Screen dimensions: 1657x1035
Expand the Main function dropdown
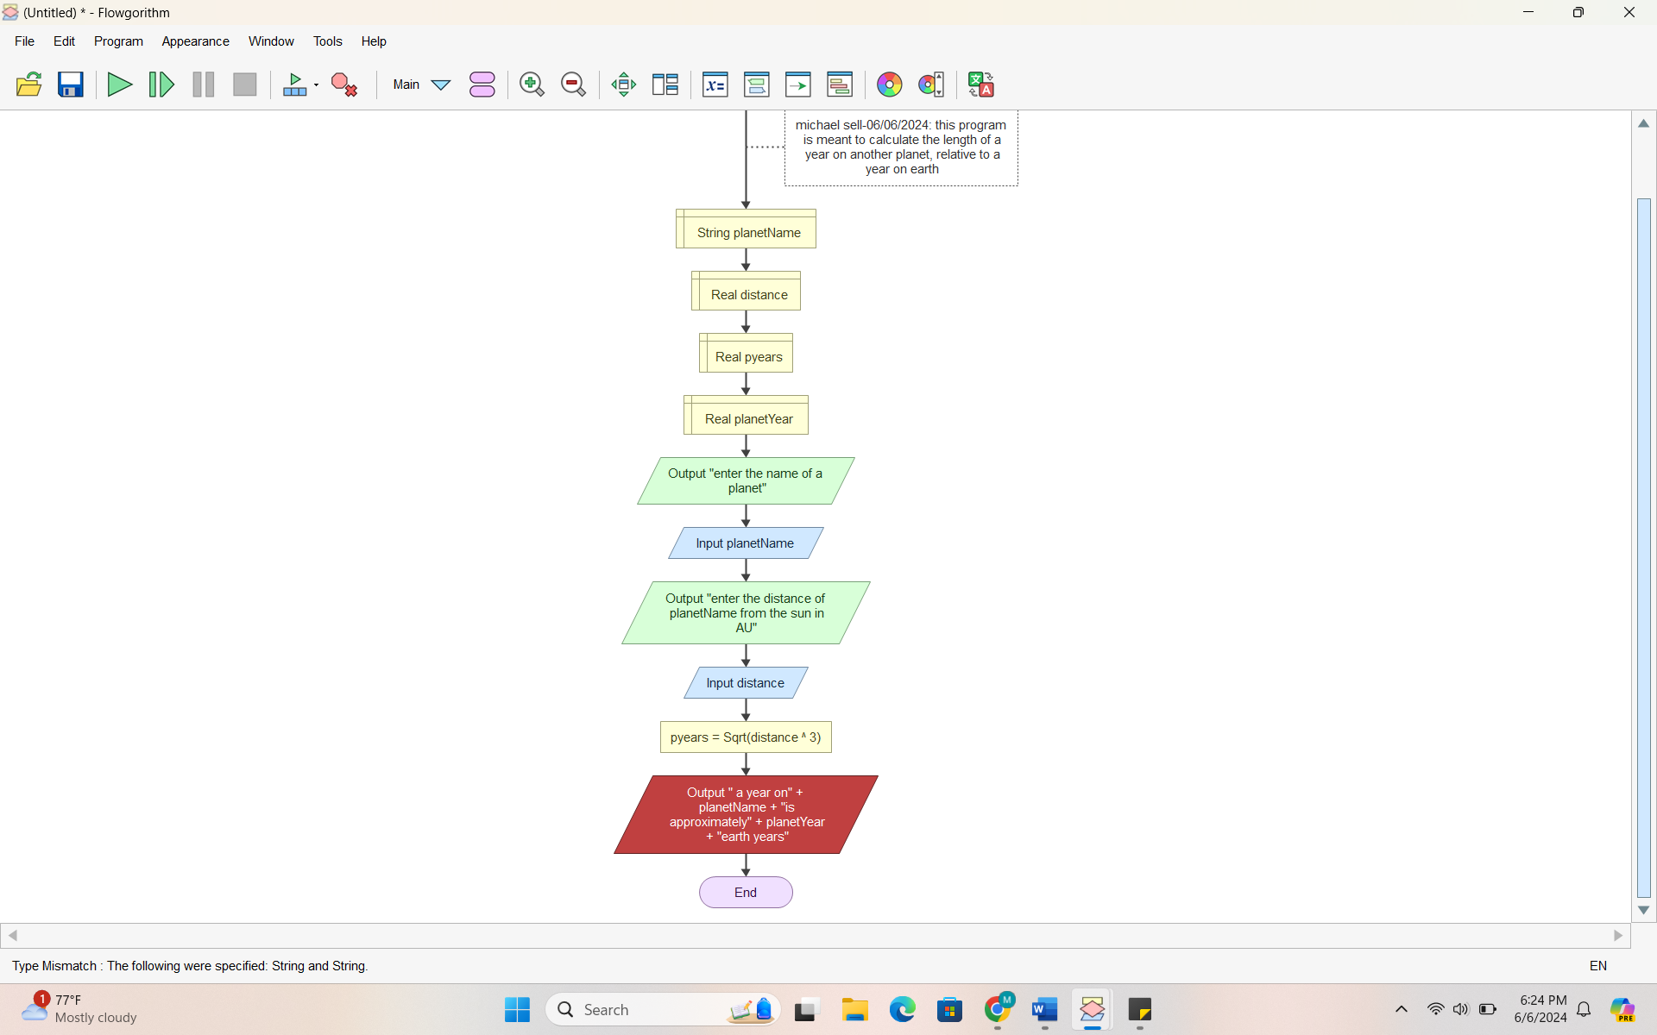441,85
